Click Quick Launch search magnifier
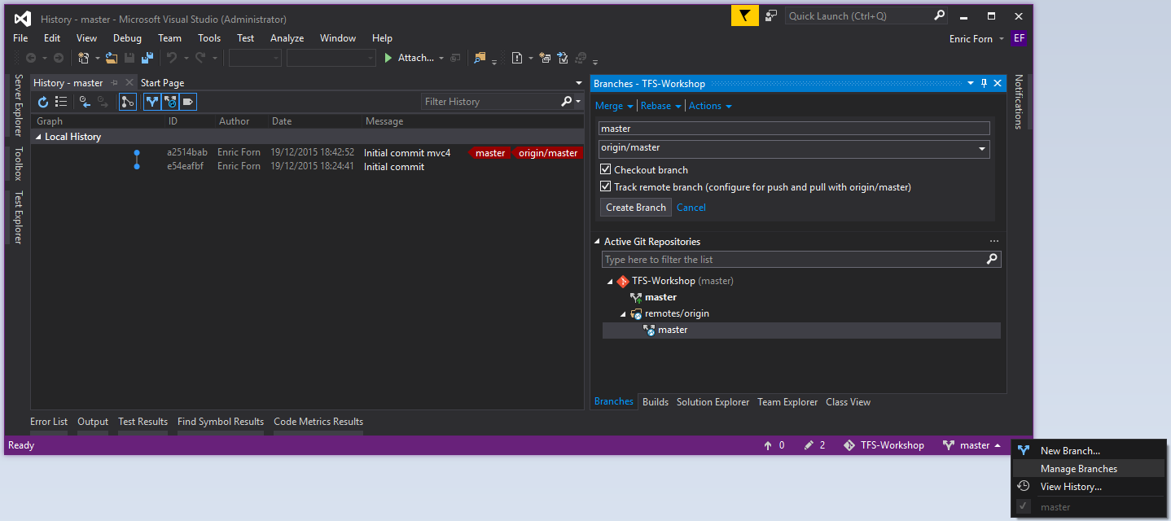The image size is (1171, 521). [x=939, y=15]
